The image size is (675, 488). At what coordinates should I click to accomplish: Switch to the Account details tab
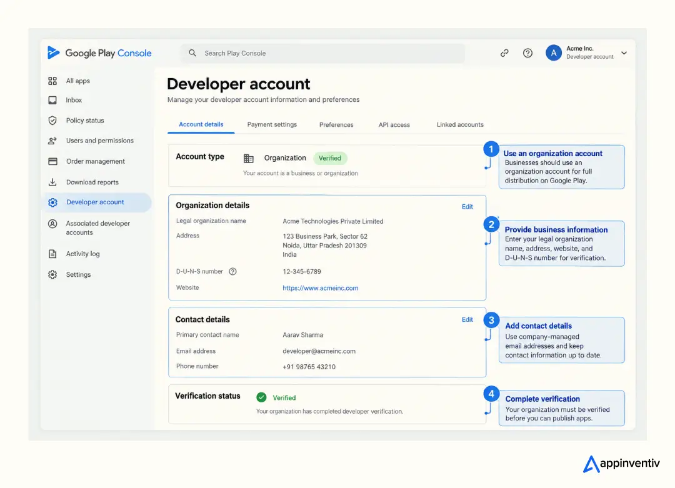[x=201, y=124]
